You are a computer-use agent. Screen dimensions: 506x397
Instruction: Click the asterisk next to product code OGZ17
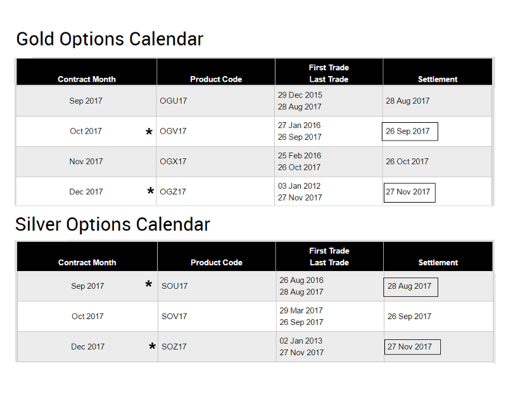click(151, 192)
